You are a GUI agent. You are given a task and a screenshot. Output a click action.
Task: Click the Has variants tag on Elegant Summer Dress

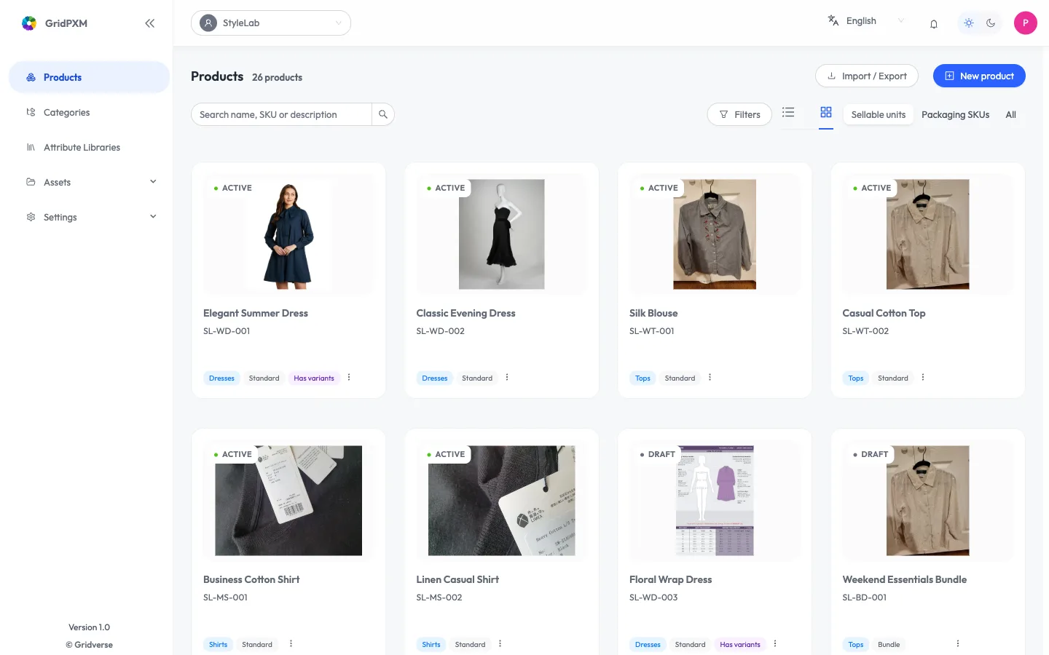(x=314, y=378)
